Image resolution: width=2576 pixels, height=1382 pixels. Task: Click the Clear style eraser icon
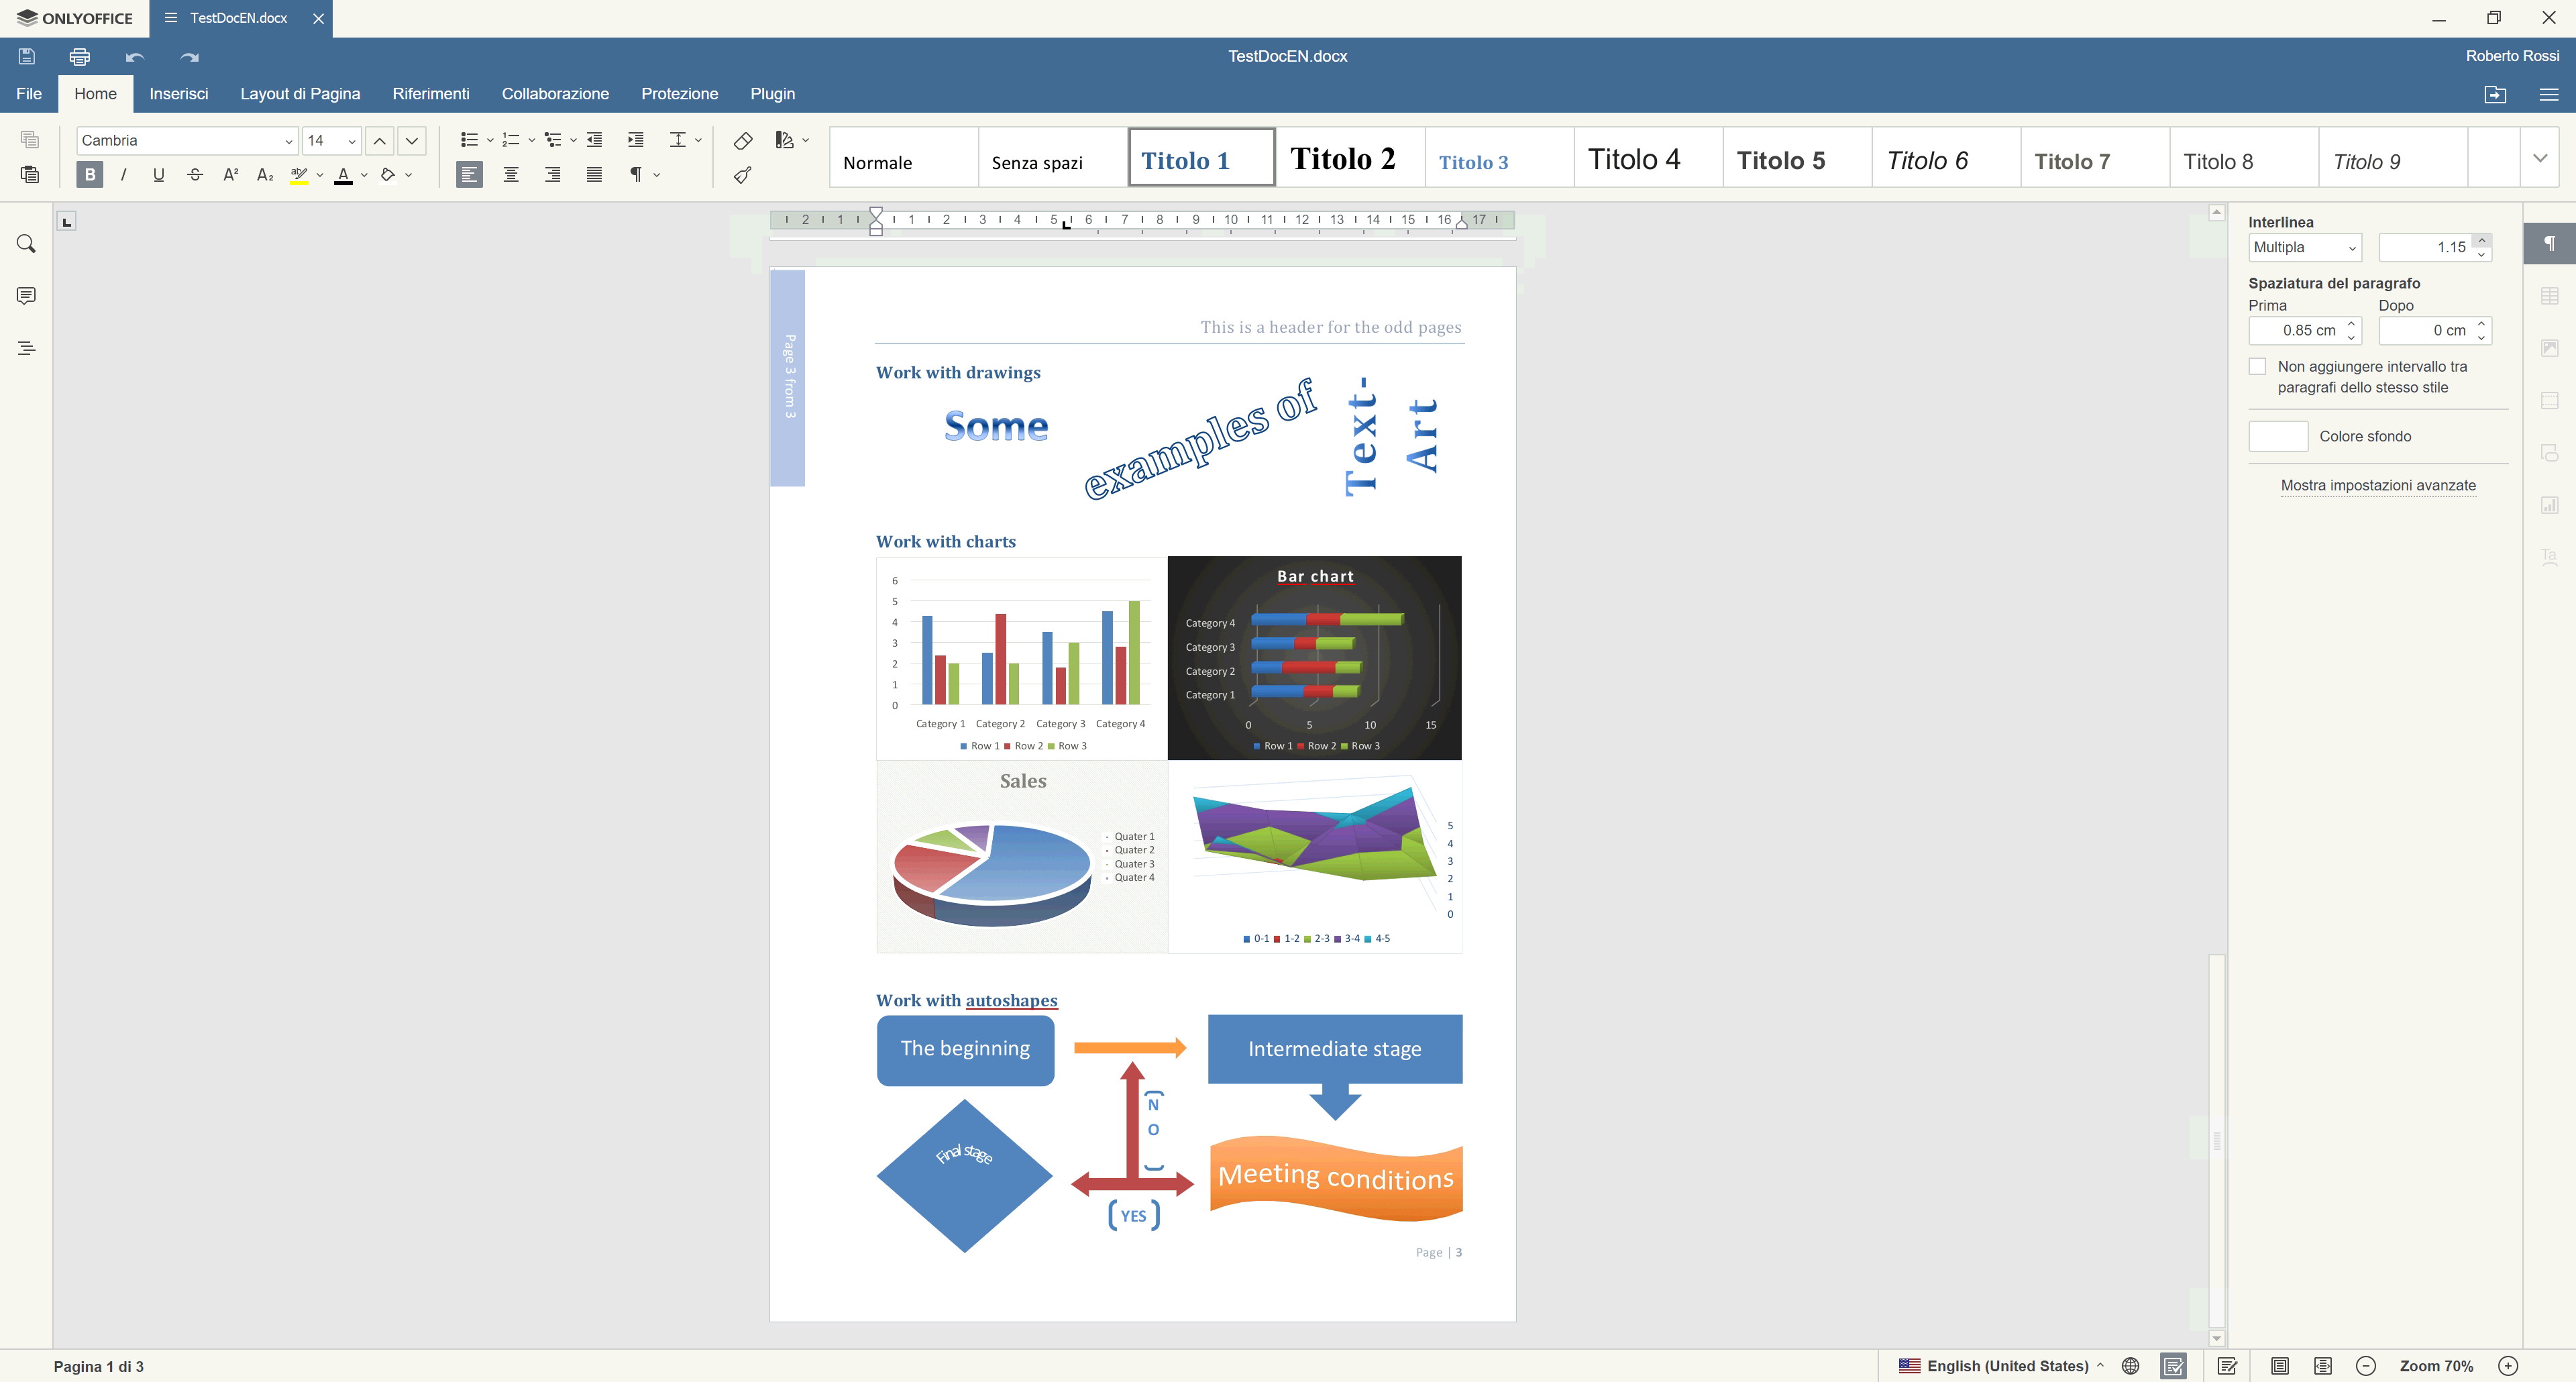[x=743, y=141]
